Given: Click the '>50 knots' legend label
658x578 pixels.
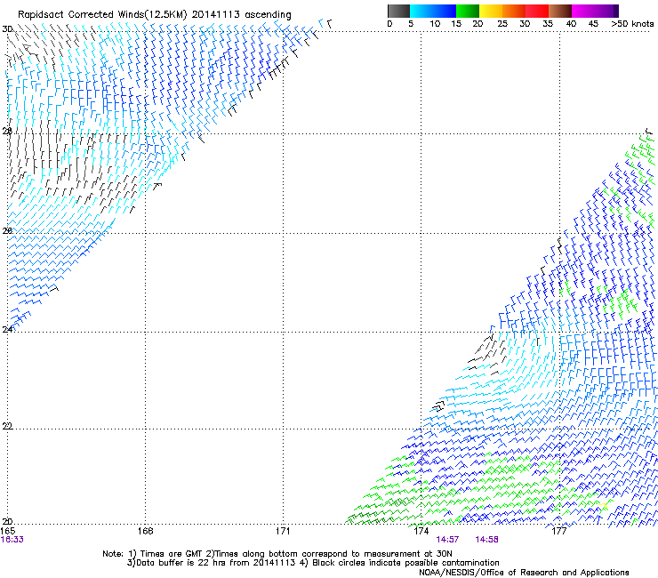Looking at the screenshot, I should click(x=632, y=24).
